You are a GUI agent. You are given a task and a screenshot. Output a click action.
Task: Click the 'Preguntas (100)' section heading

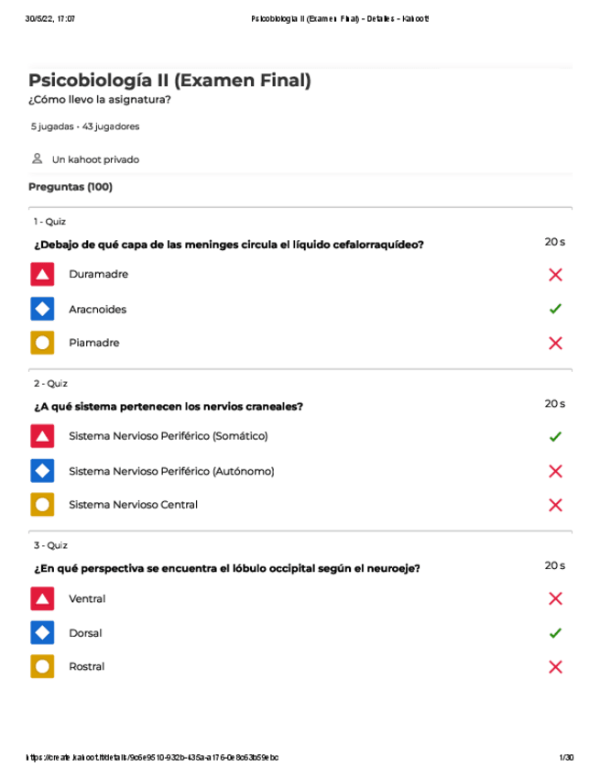[71, 187]
